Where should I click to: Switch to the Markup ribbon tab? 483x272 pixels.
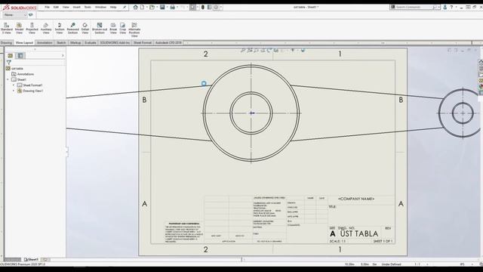75,42
